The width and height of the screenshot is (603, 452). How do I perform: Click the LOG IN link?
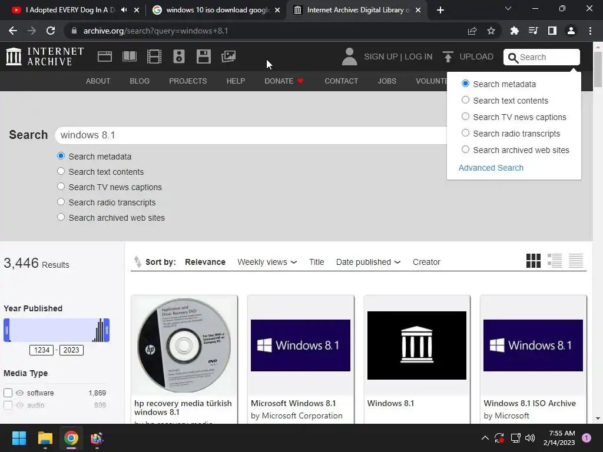tap(419, 56)
